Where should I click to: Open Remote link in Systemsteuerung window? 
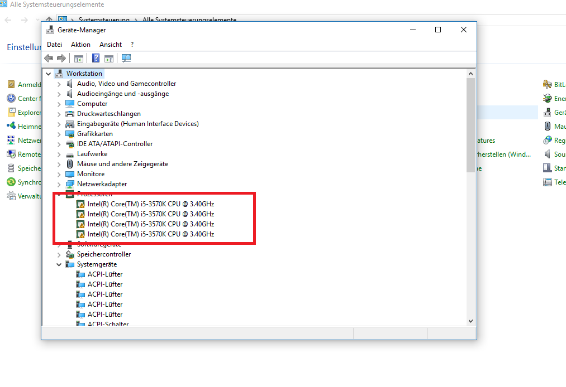pyautogui.click(x=29, y=154)
